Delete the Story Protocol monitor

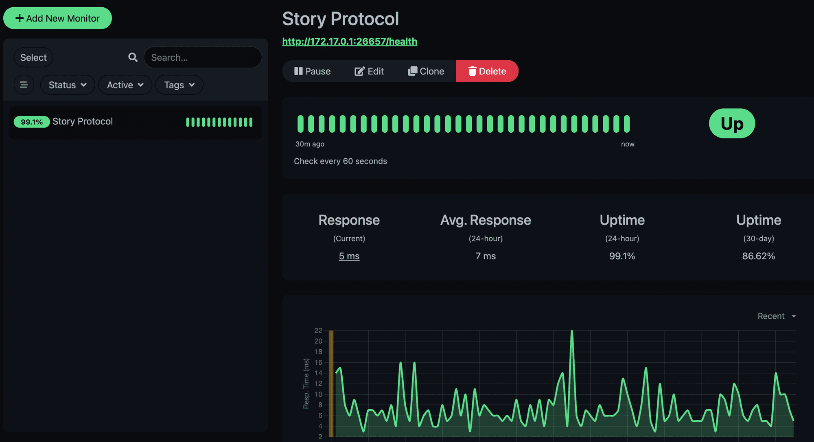[x=487, y=71]
